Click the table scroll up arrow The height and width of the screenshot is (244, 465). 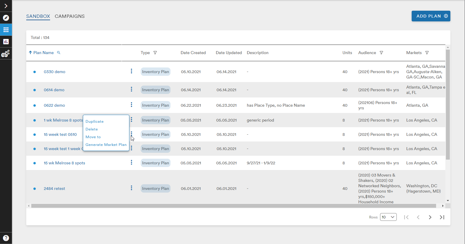click(448, 47)
